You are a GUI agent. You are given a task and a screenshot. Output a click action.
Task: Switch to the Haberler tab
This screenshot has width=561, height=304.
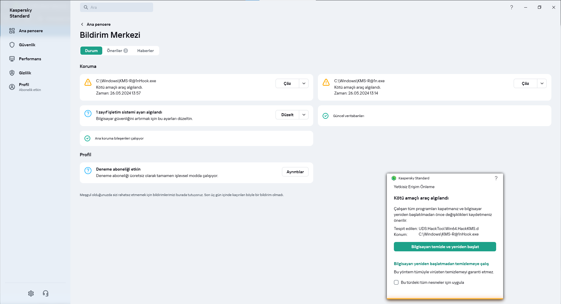[146, 51]
